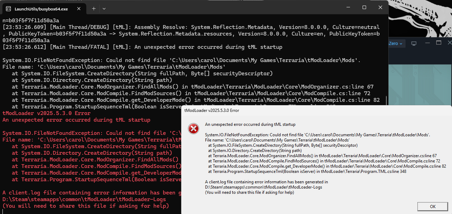Viewport: 452px width, 214px height.
Task: Expand the terminal profile dropdown chevron
Action: (104, 8)
